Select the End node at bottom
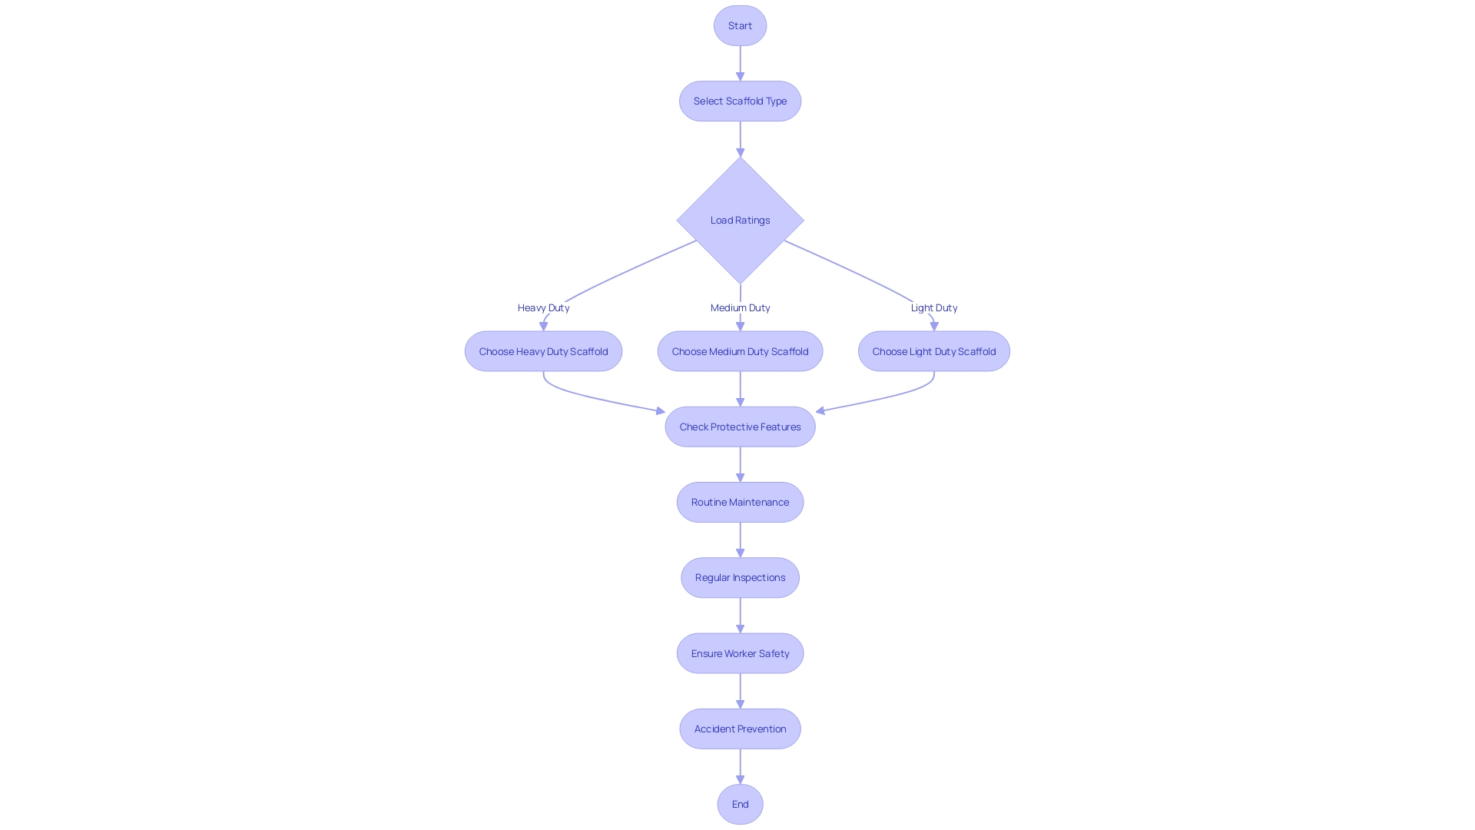The image size is (1475, 830). 740,804
